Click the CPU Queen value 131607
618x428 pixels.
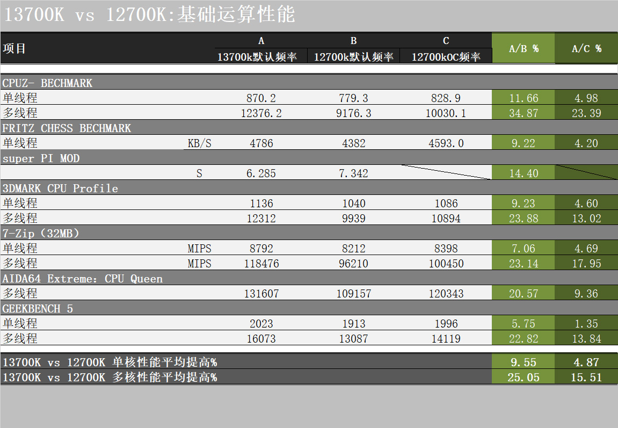[x=261, y=293]
